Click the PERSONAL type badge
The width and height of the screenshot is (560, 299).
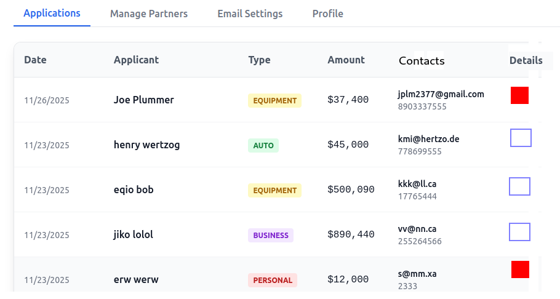click(273, 280)
